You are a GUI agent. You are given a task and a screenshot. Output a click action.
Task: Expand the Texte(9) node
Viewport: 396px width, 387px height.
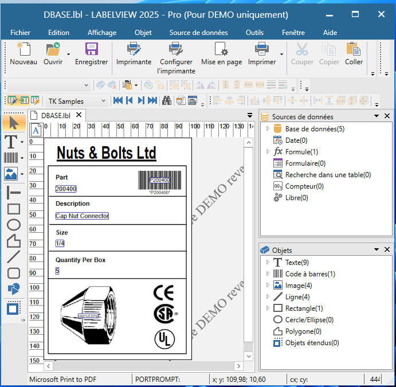[268, 262]
